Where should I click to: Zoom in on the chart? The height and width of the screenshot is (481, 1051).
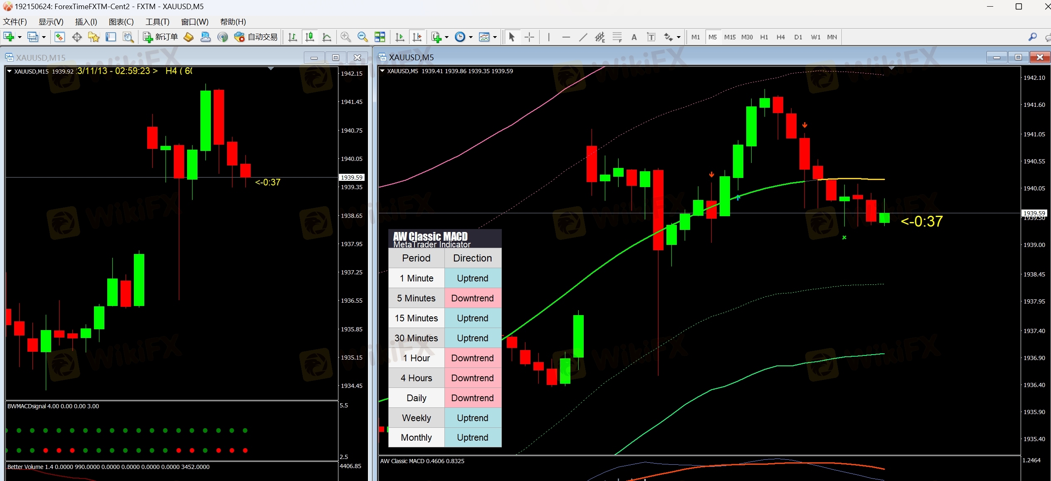345,37
